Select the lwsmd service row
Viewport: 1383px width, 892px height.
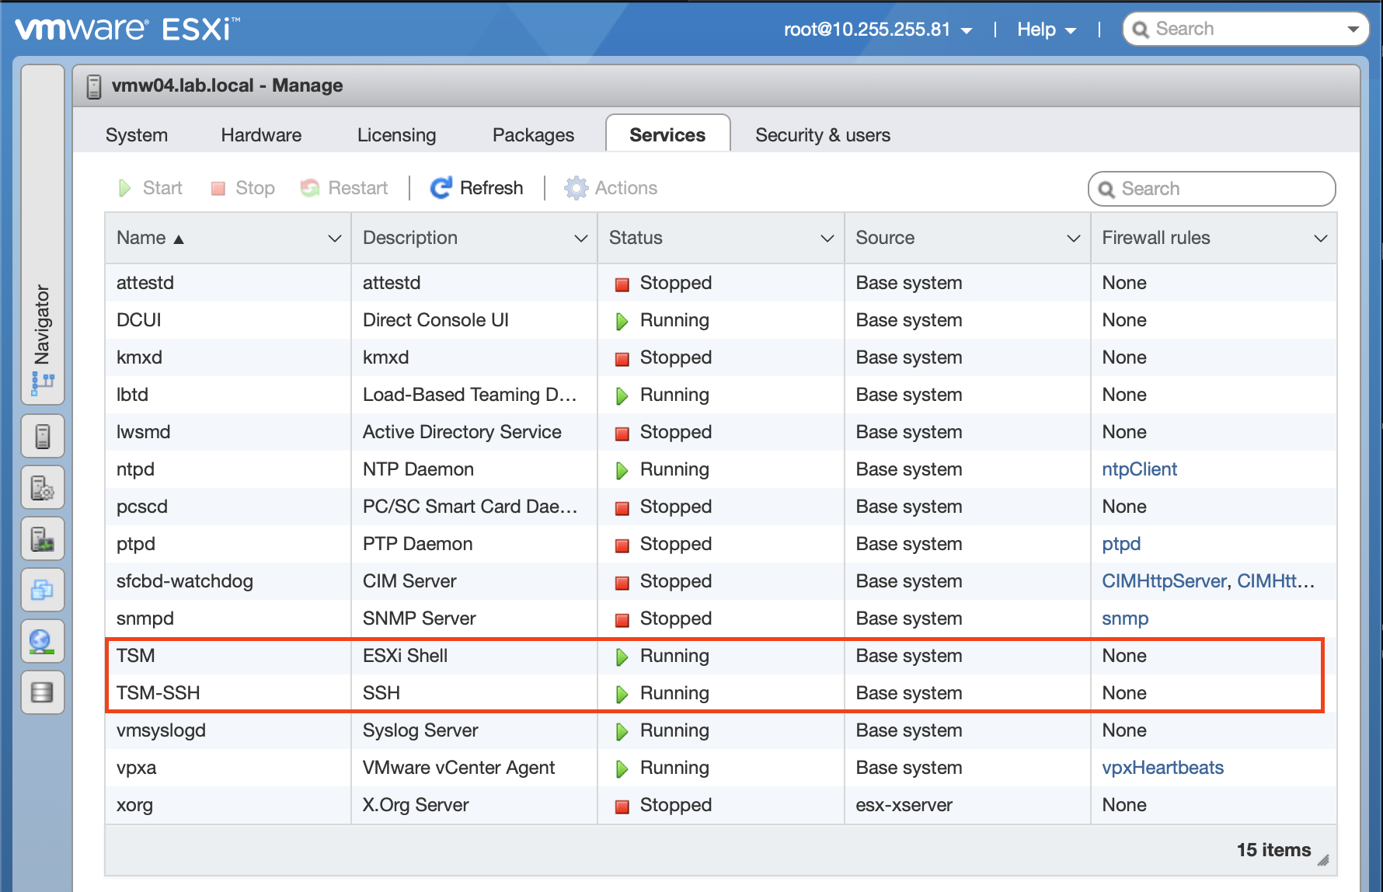click(721, 432)
